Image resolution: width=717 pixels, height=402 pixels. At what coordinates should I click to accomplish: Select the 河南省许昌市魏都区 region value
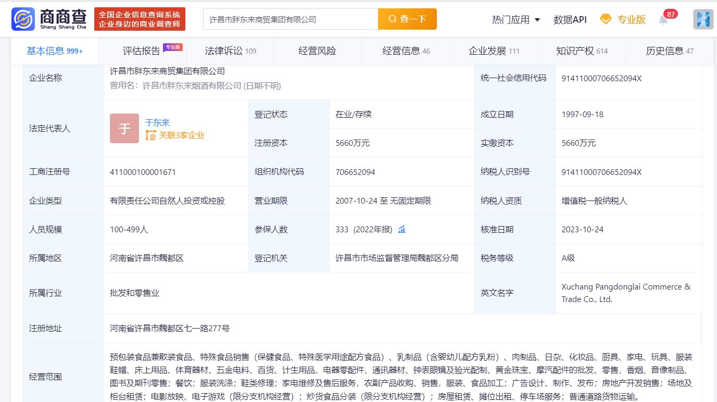coord(146,258)
